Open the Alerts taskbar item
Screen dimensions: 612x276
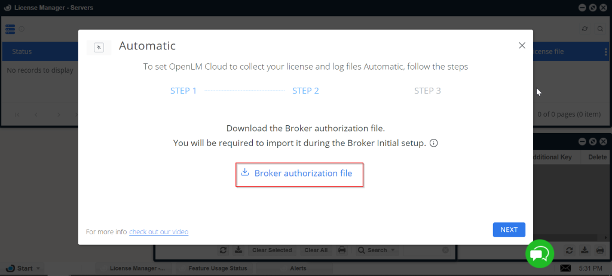pyautogui.click(x=298, y=268)
